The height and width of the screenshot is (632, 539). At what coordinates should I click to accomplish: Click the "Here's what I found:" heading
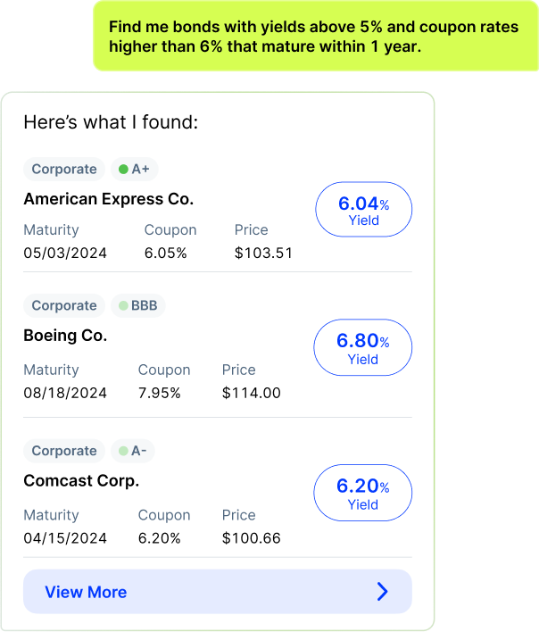(x=111, y=122)
